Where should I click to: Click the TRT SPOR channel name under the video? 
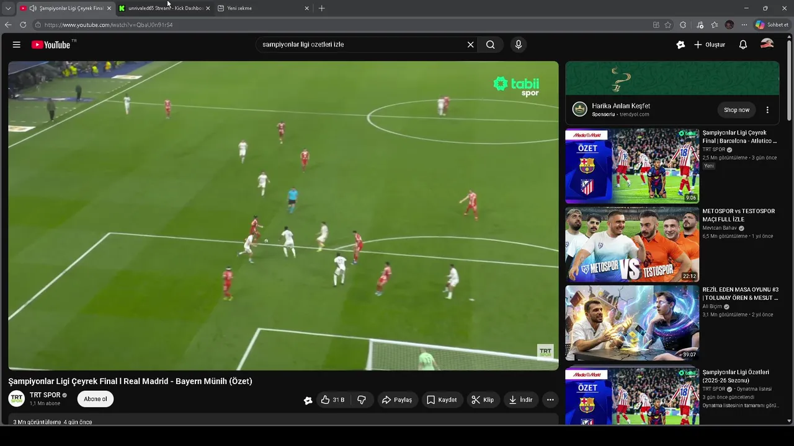pos(45,395)
